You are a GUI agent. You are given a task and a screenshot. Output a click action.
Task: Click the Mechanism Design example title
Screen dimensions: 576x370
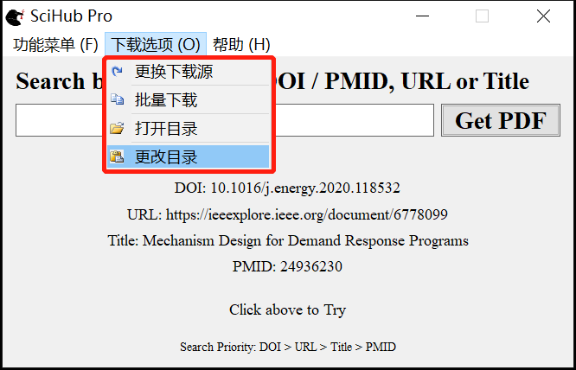click(288, 241)
